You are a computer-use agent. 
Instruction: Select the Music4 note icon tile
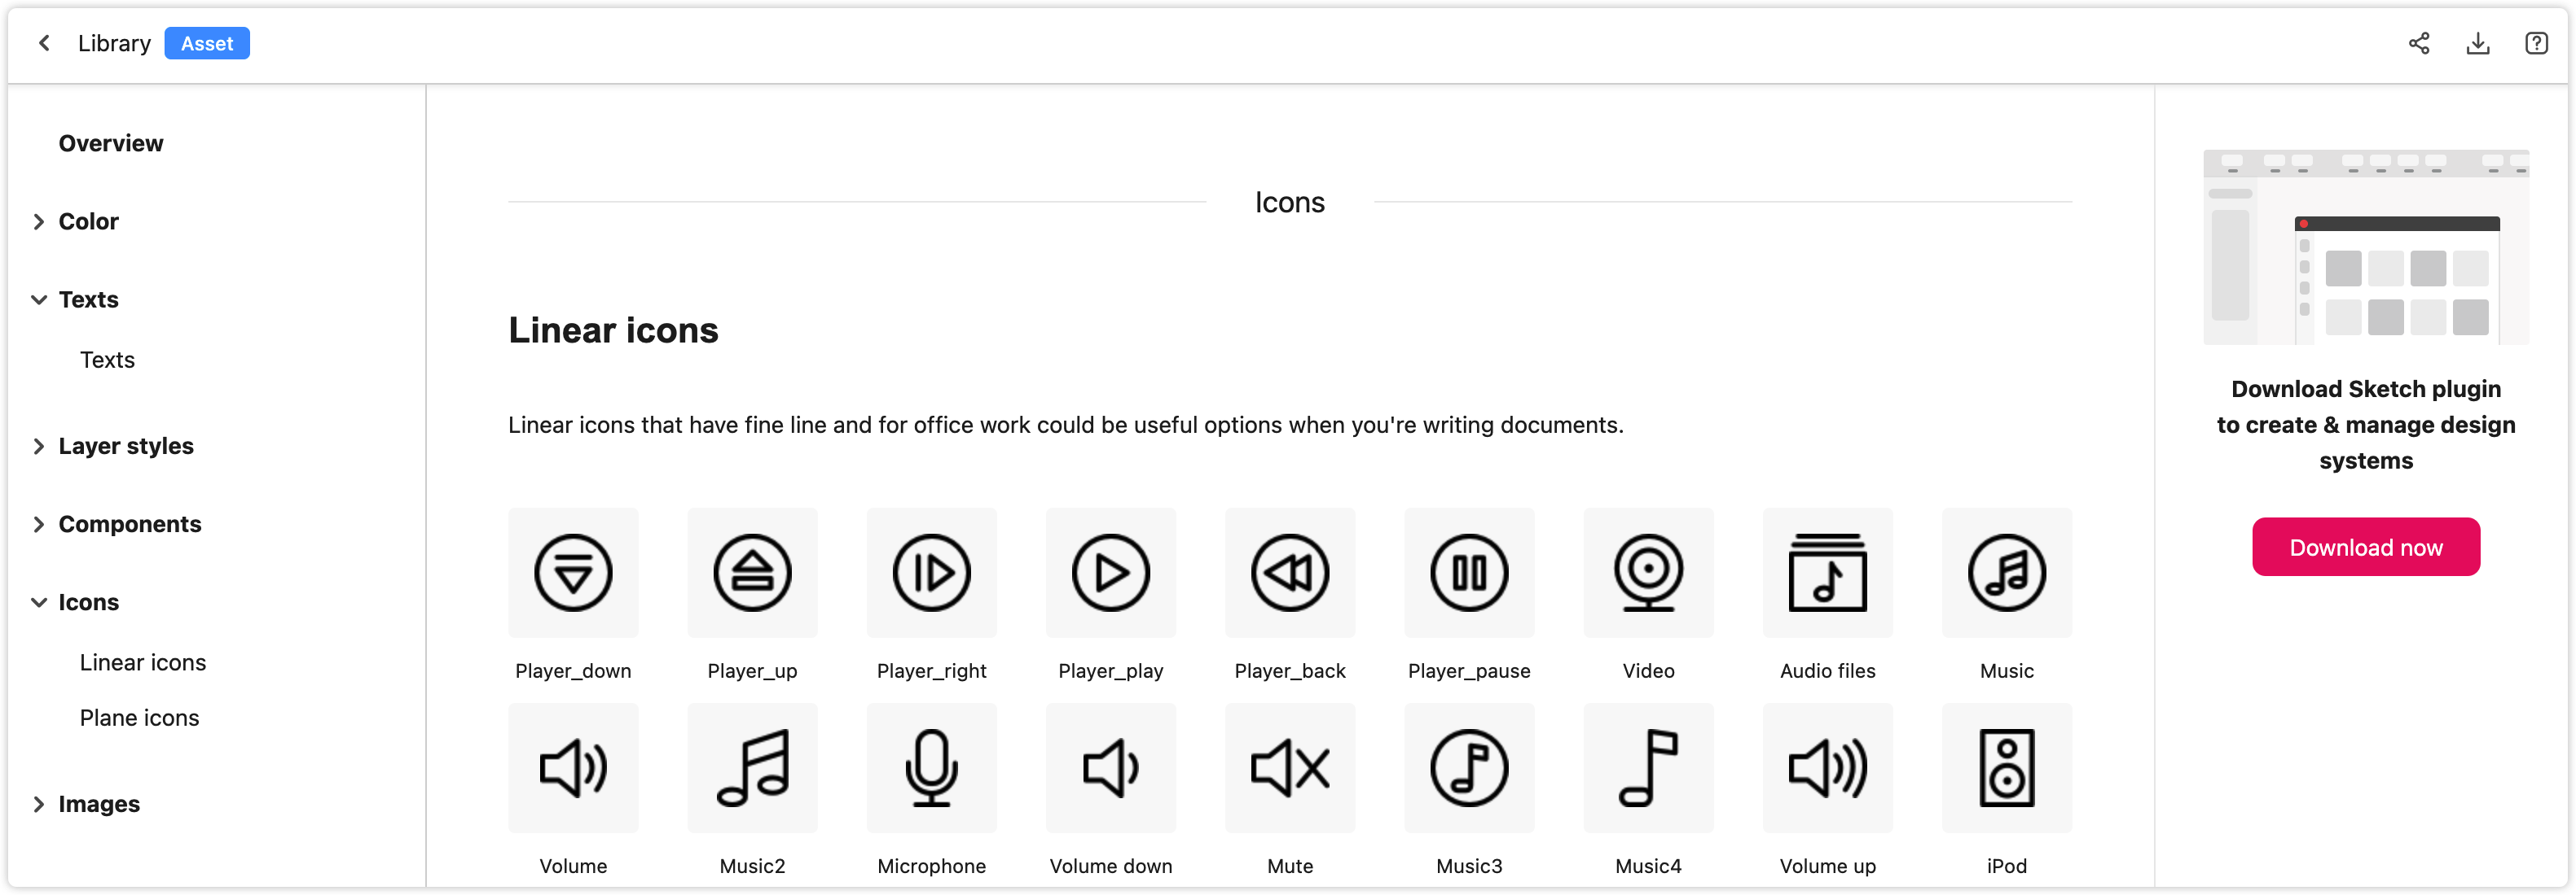click(x=1648, y=767)
